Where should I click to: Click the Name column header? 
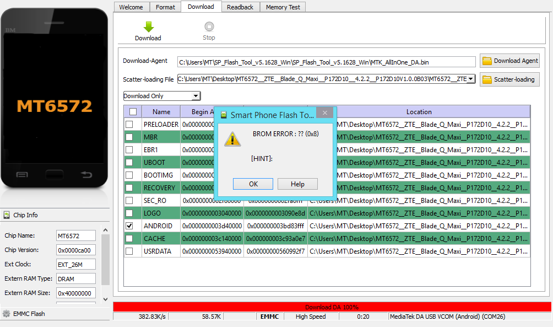click(161, 111)
